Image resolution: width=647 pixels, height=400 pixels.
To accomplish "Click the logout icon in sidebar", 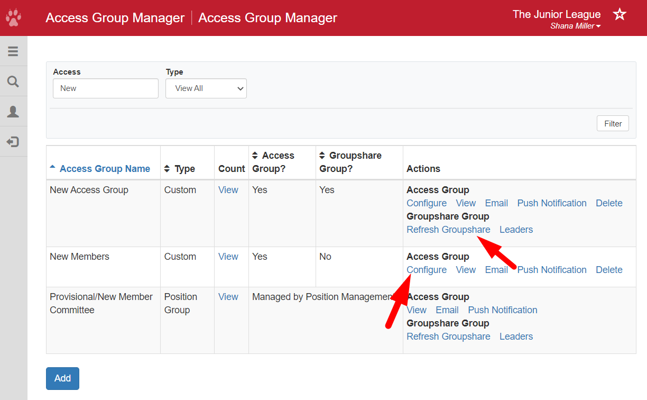I will (13, 142).
